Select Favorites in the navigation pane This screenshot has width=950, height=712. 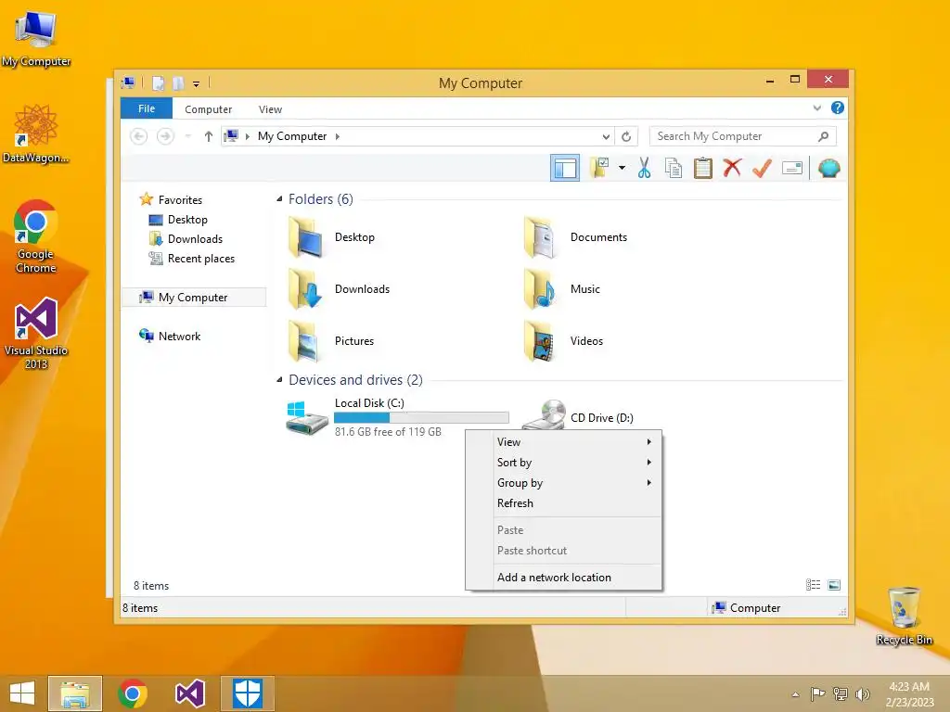[180, 200]
